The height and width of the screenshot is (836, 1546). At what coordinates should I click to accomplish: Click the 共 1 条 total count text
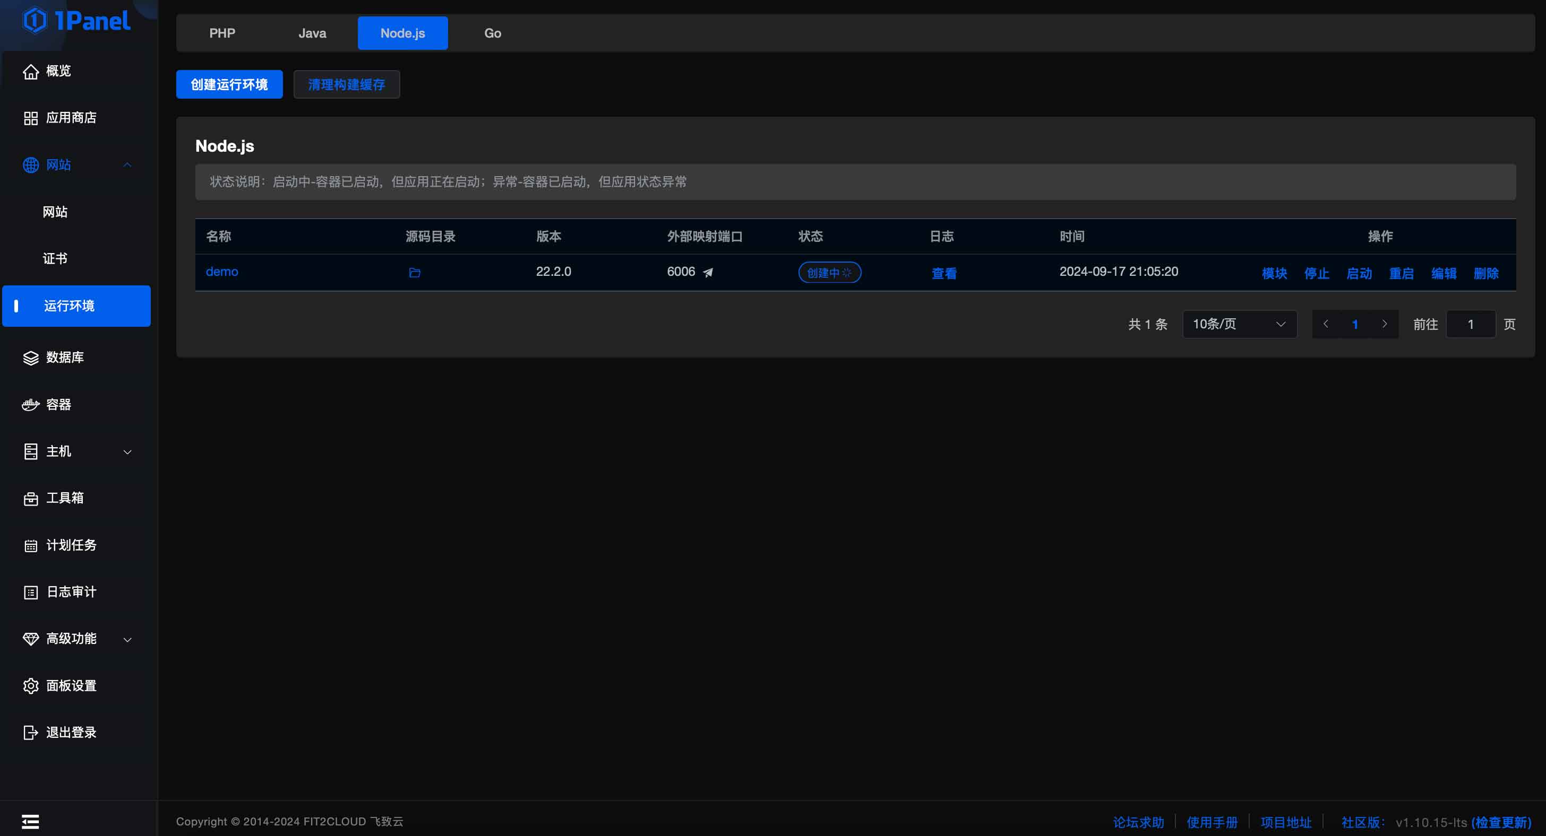[x=1147, y=325]
